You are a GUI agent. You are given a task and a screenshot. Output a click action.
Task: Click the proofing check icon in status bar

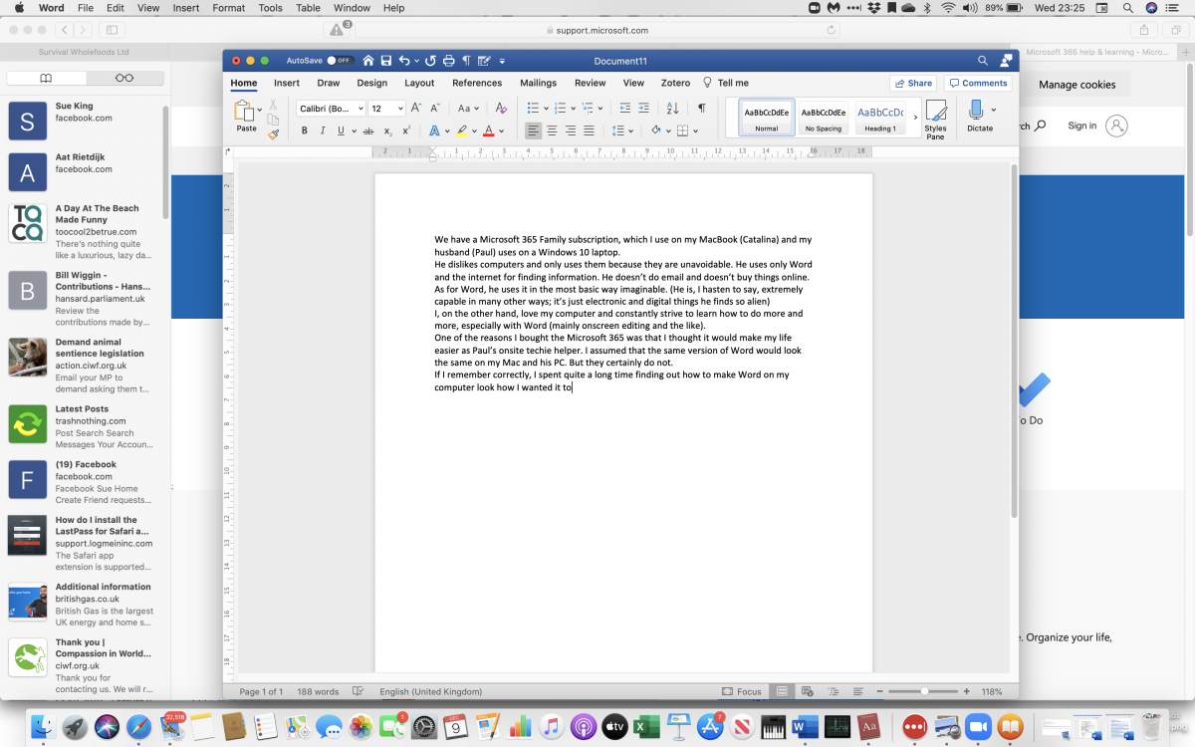click(359, 691)
